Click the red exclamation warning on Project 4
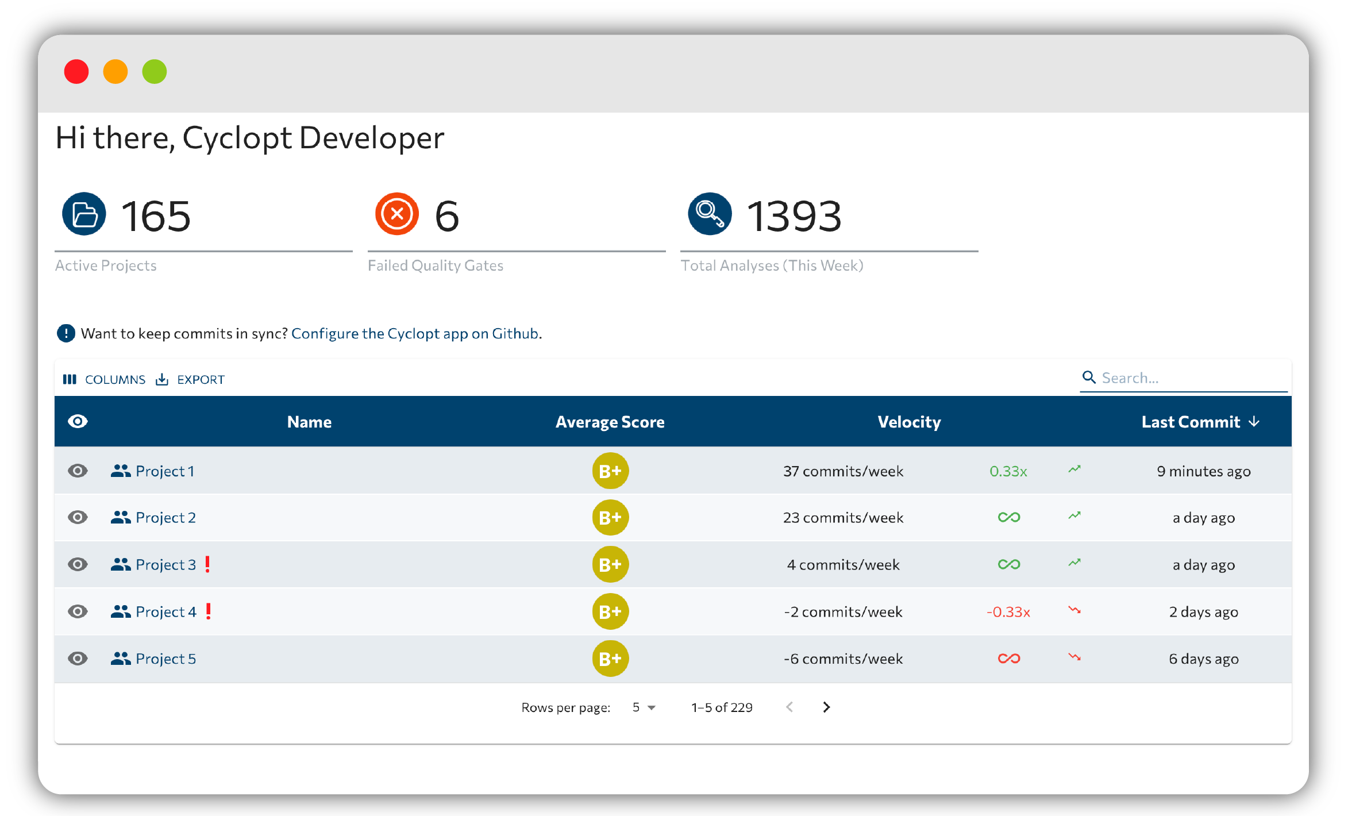The width and height of the screenshot is (1348, 816). (209, 611)
